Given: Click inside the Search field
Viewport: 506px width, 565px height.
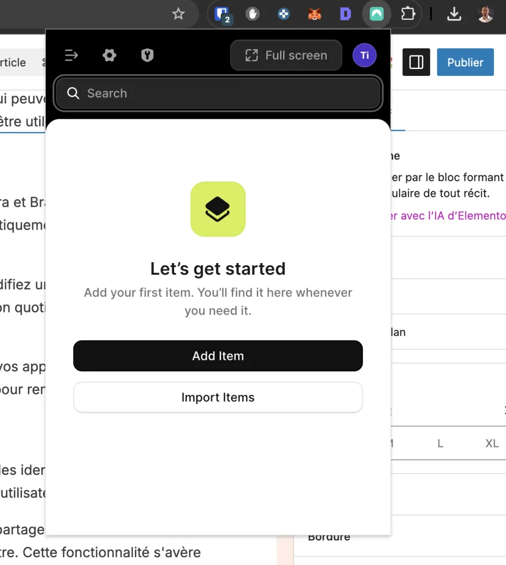Looking at the screenshot, I should (x=218, y=93).
